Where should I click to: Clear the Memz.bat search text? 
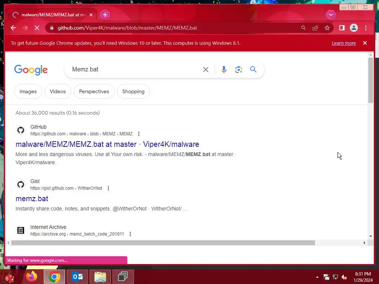(x=206, y=70)
